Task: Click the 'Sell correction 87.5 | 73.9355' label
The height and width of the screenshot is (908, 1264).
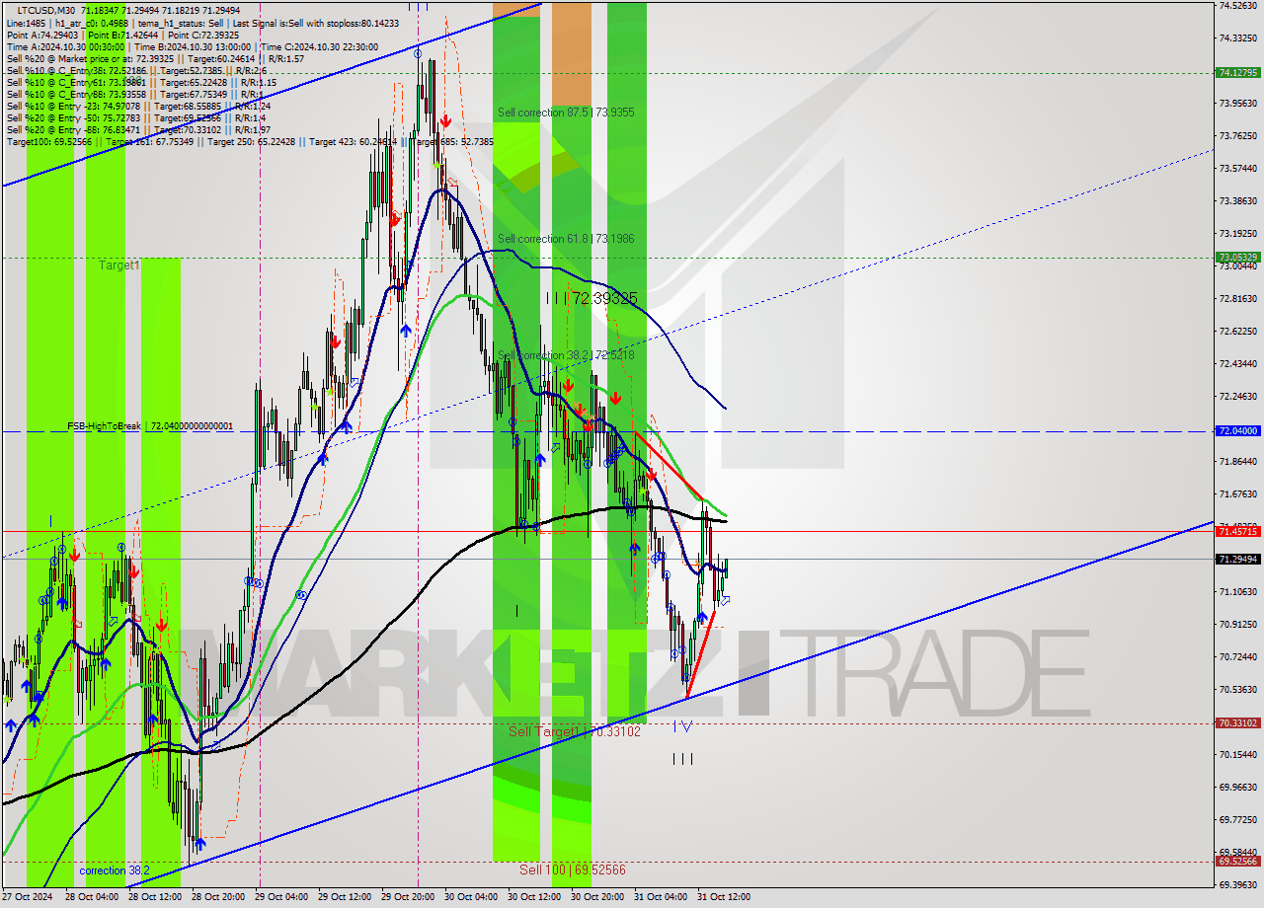Action: coord(566,113)
